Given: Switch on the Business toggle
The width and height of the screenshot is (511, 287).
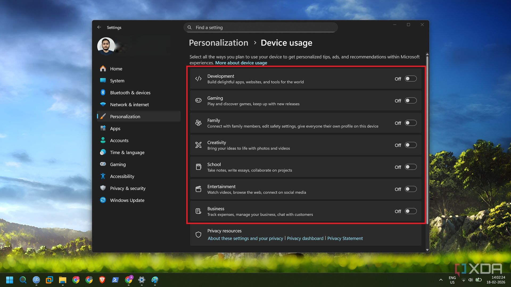Looking at the screenshot, I should (410, 211).
